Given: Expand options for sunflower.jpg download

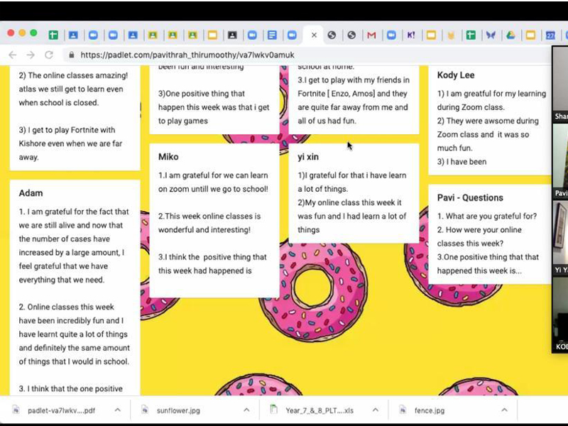Looking at the screenshot, I should tap(246, 410).
